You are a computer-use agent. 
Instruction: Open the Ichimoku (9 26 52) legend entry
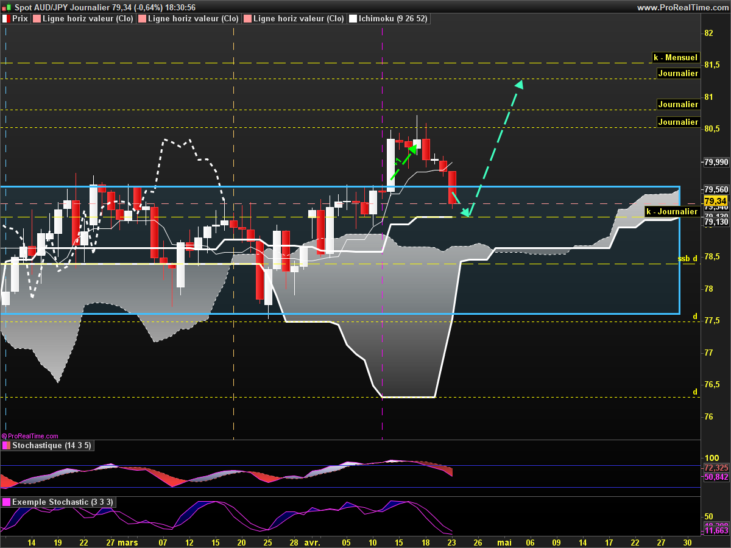pos(388,19)
